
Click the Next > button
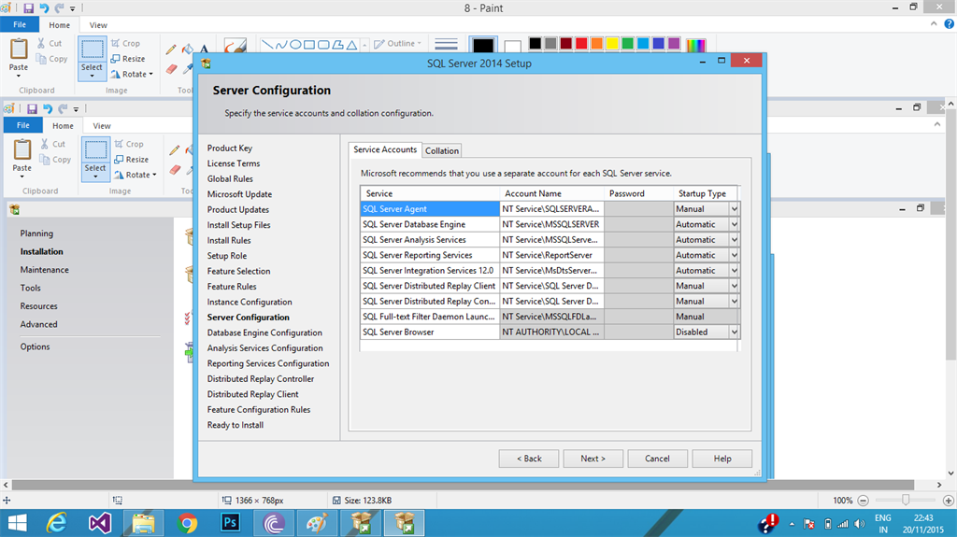tap(593, 459)
